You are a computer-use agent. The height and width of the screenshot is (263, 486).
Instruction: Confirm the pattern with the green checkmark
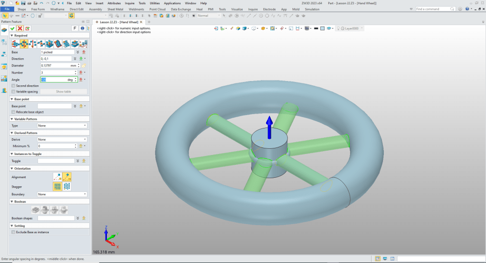13,28
